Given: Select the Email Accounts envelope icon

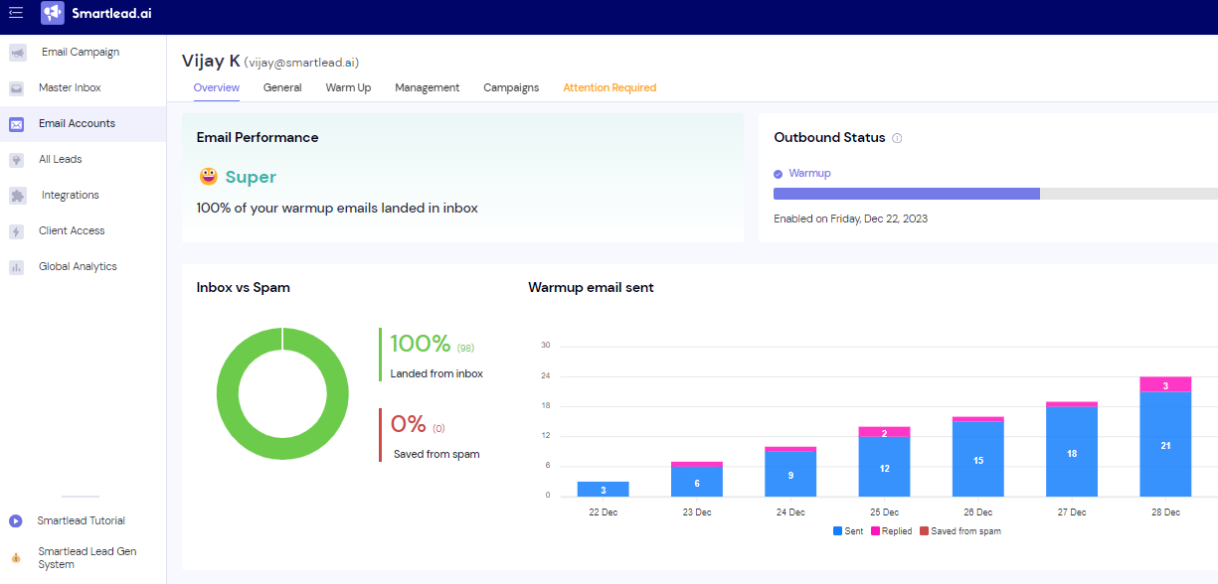Looking at the screenshot, I should 17,124.
